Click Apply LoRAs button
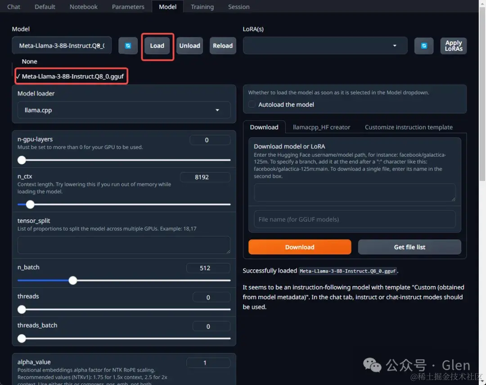The image size is (486, 385). 454,45
